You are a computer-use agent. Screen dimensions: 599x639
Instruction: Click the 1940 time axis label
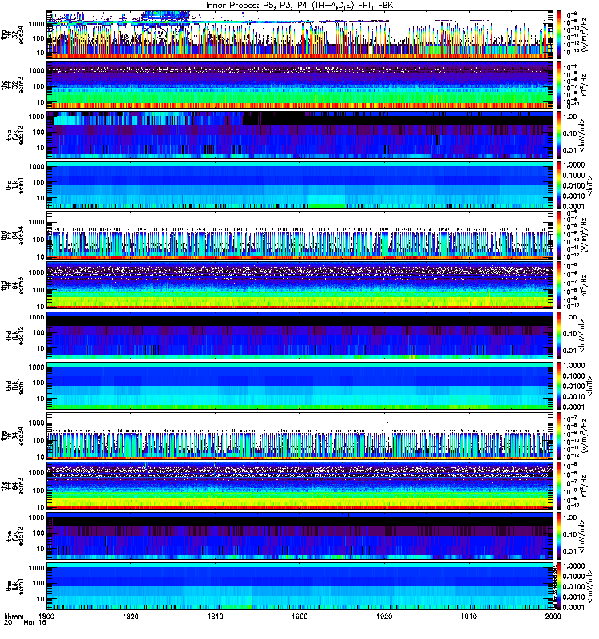coord(469,616)
